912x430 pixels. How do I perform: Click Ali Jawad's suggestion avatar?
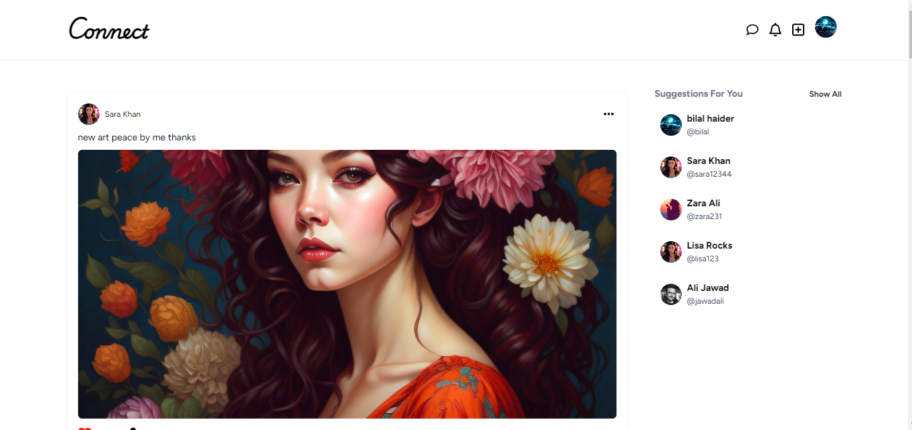click(x=671, y=294)
